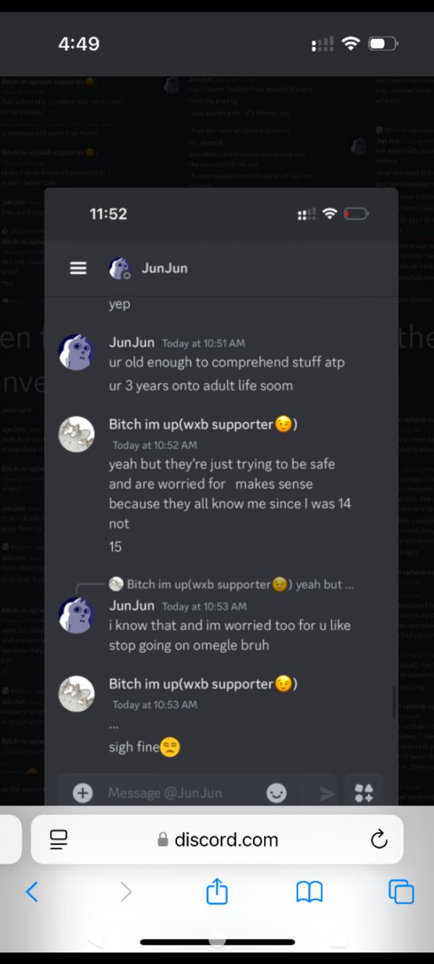The image size is (434, 964).
Task: Tap the plus attachment icon in message bar
Action: (83, 793)
